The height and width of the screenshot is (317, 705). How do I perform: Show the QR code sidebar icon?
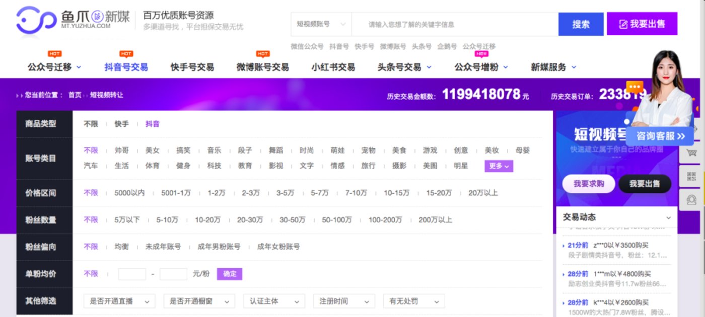pyautogui.click(x=691, y=176)
